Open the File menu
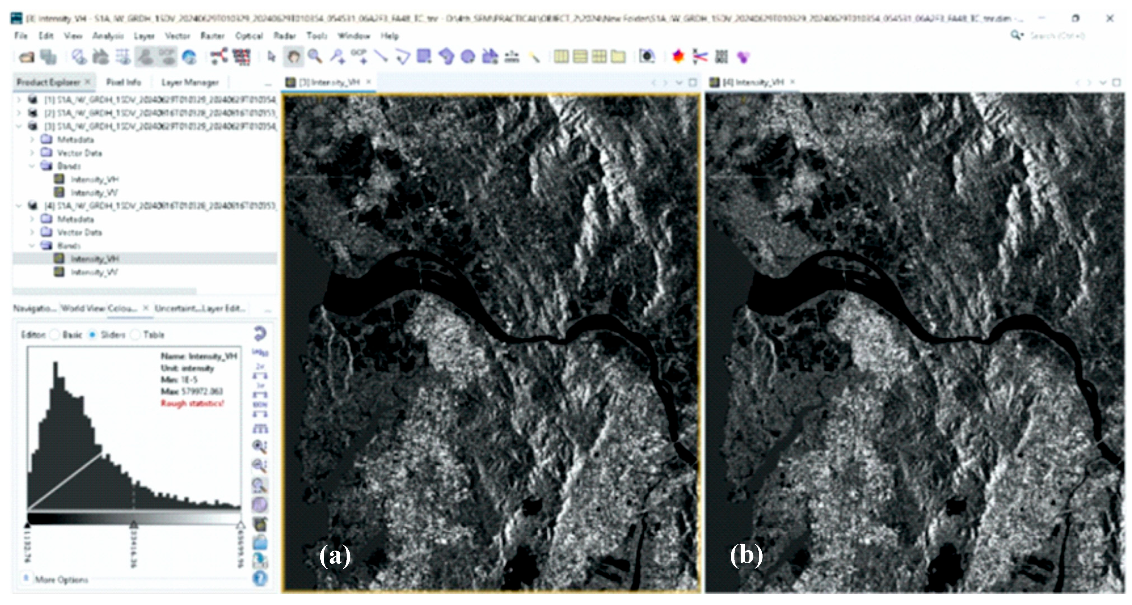The width and height of the screenshot is (1132, 605). pyautogui.click(x=21, y=36)
